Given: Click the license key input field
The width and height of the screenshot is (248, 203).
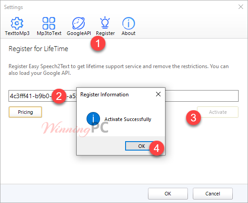Looking at the screenshot, I should pyautogui.click(x=123, y=96).
